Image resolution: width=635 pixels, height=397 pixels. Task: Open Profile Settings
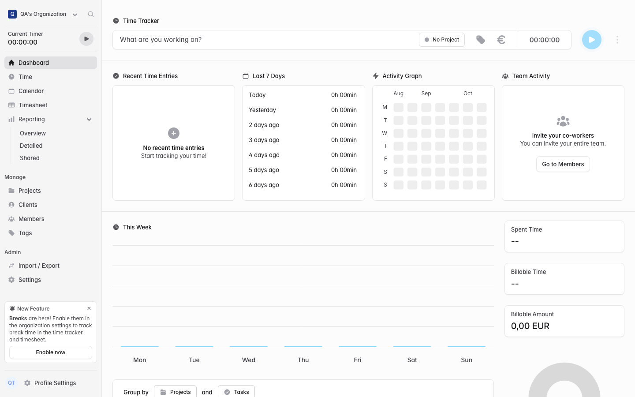(50, 383)
